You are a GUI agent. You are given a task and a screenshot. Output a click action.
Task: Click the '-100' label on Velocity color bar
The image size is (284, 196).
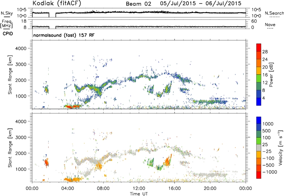click(x=268, y=158)
